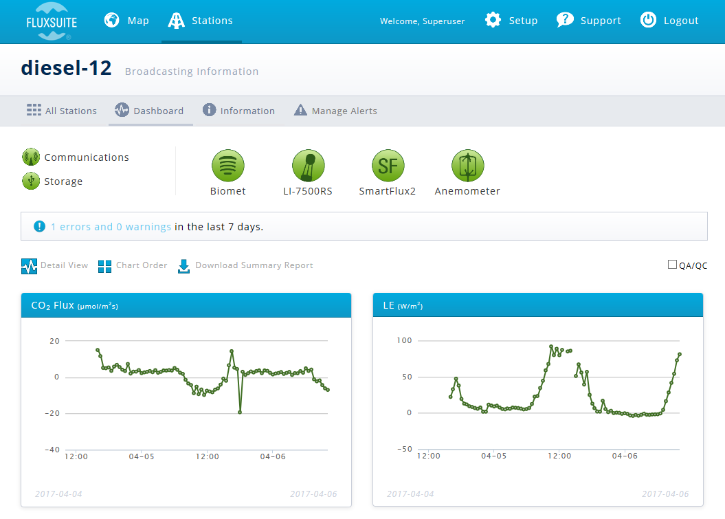Viewport: 725px width, 519px height.
Task: Download the Summary Report
Action: (x=245, y=265)
